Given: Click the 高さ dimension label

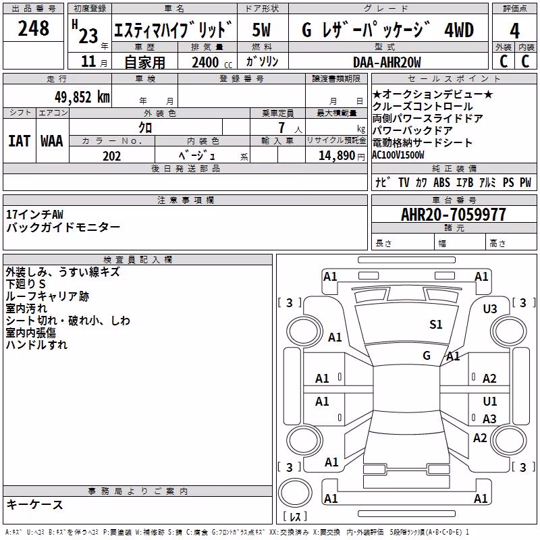Looking at the screenshot, I should pyautogui.click(x=497, y=244).
